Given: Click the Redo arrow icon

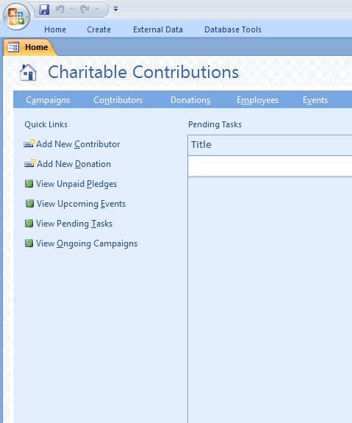Looking at the screenshot, I should pyautogui.click(x=85, y=10).
